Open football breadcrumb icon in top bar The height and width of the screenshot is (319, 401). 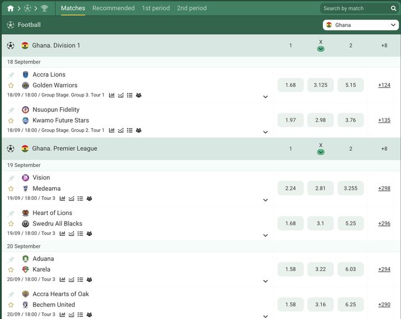coord(27,8)
